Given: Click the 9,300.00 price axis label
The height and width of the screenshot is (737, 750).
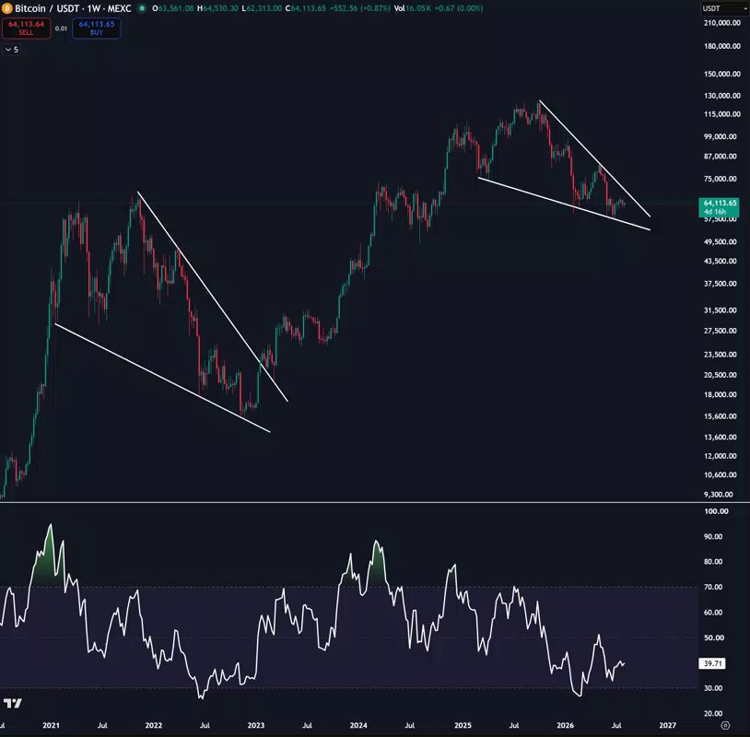Looking at the screenshot, I should coord(719,495).
